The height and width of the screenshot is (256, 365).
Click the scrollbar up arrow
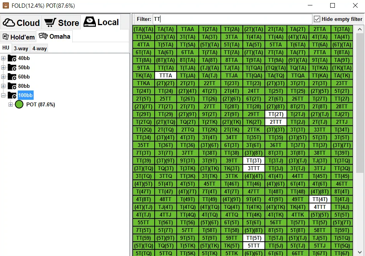(360, 29)
